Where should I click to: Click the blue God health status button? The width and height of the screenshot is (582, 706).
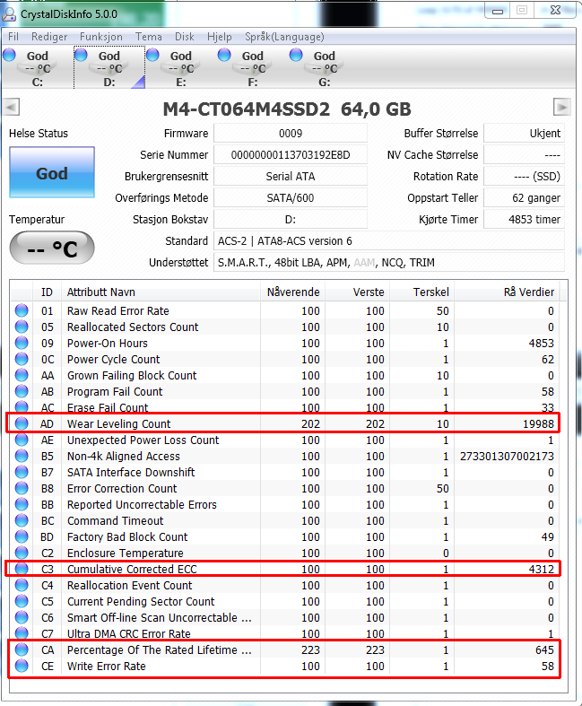click(x=52, y=172)
